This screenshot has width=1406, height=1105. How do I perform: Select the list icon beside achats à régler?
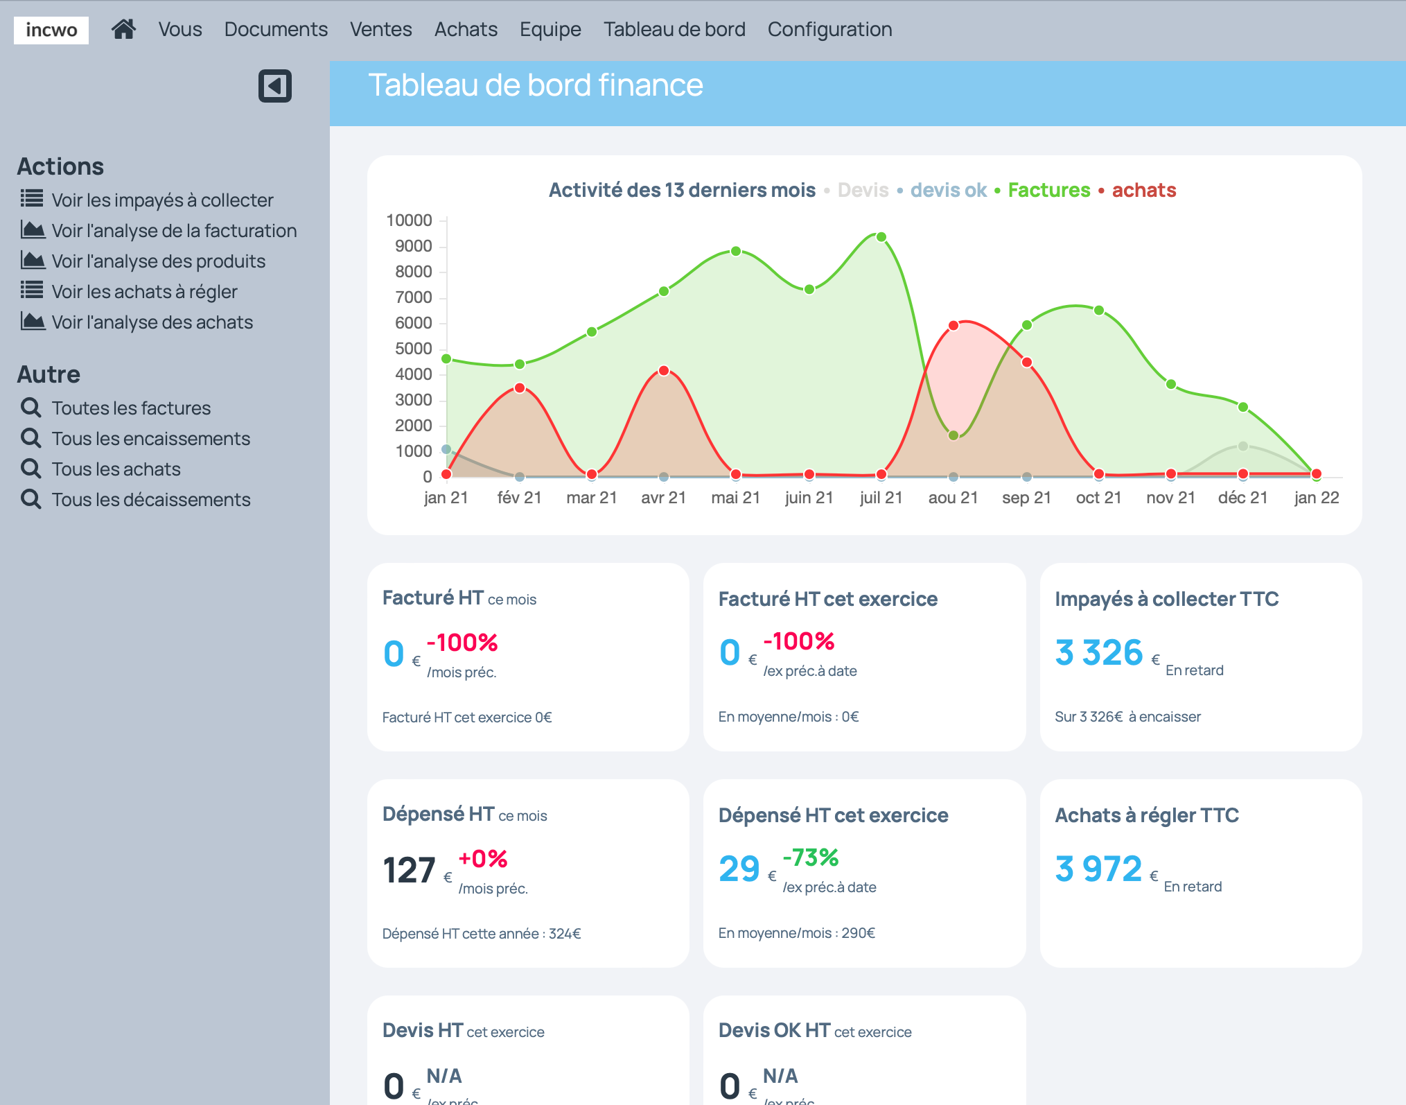pos(32,290)
